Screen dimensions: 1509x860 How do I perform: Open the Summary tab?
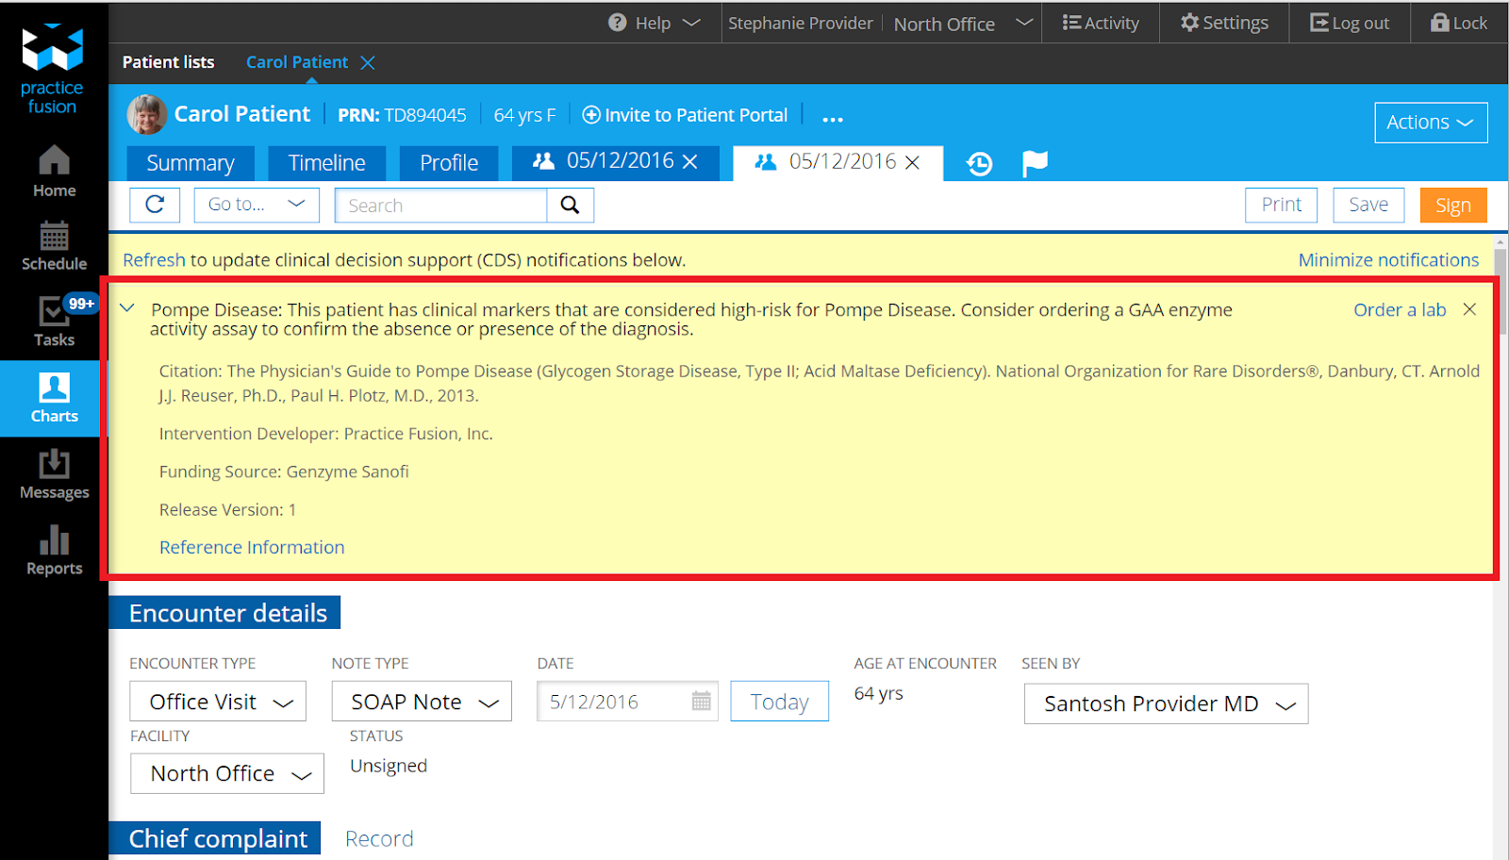(x=191, y=163)
